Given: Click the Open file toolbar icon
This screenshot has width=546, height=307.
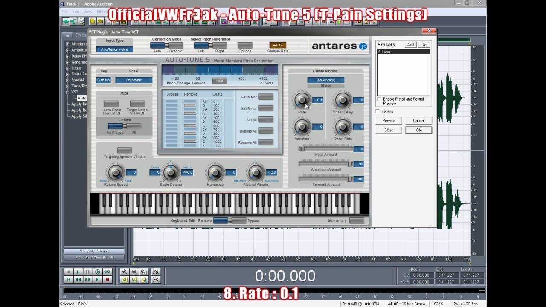Looking at the screenshot, I should point(100,21).
